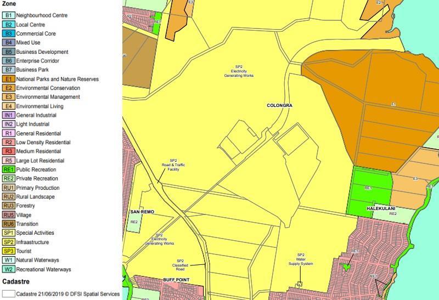Click the BUFF POINT suburb label
Screen dimensions: 439x300
(176, 280)
